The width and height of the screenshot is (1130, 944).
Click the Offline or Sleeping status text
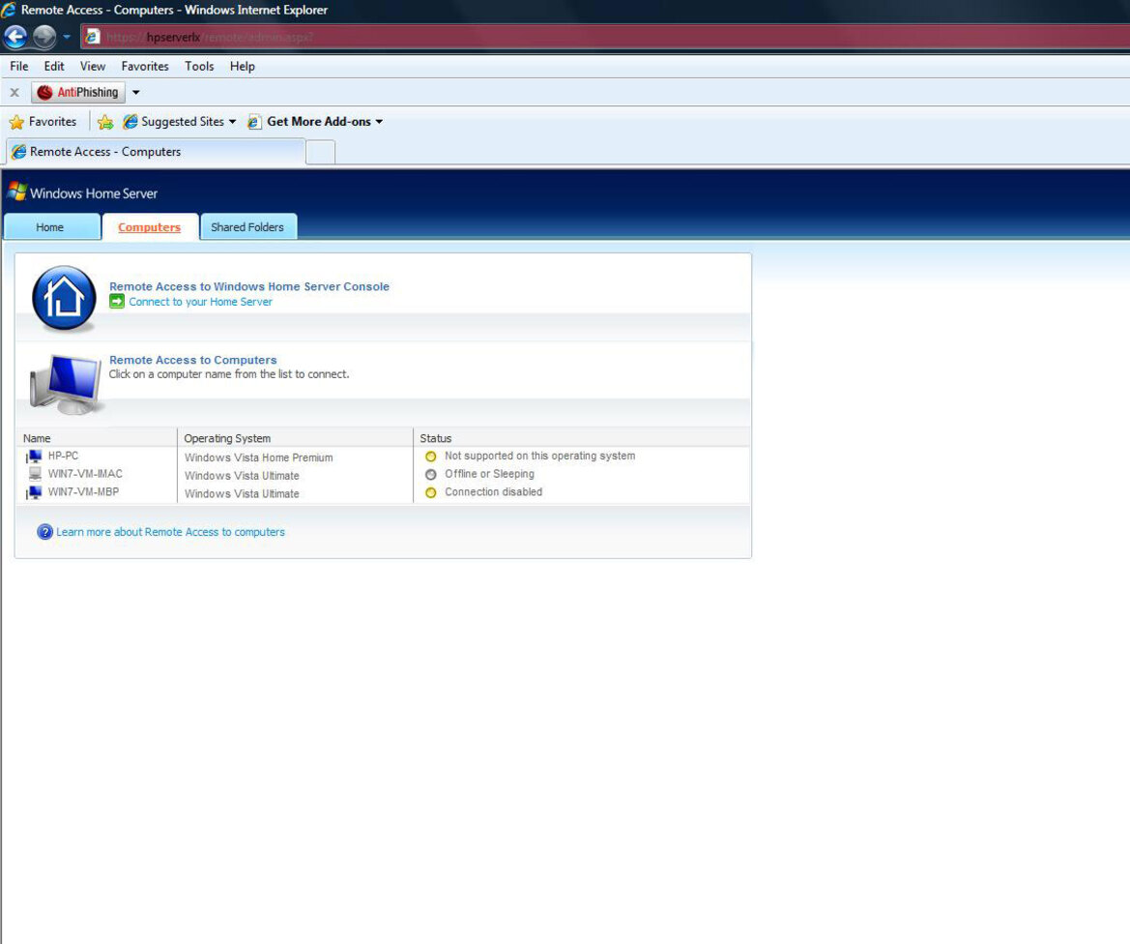[x=489, y=474]
